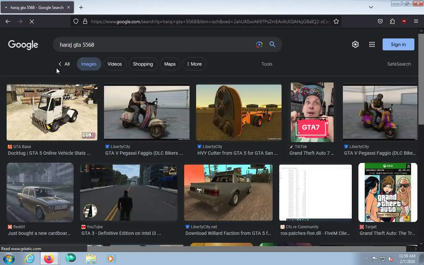The width and height of the screenshot is (424, 265).
Task: Open Action Center flag icon
Action: point(374,259)
